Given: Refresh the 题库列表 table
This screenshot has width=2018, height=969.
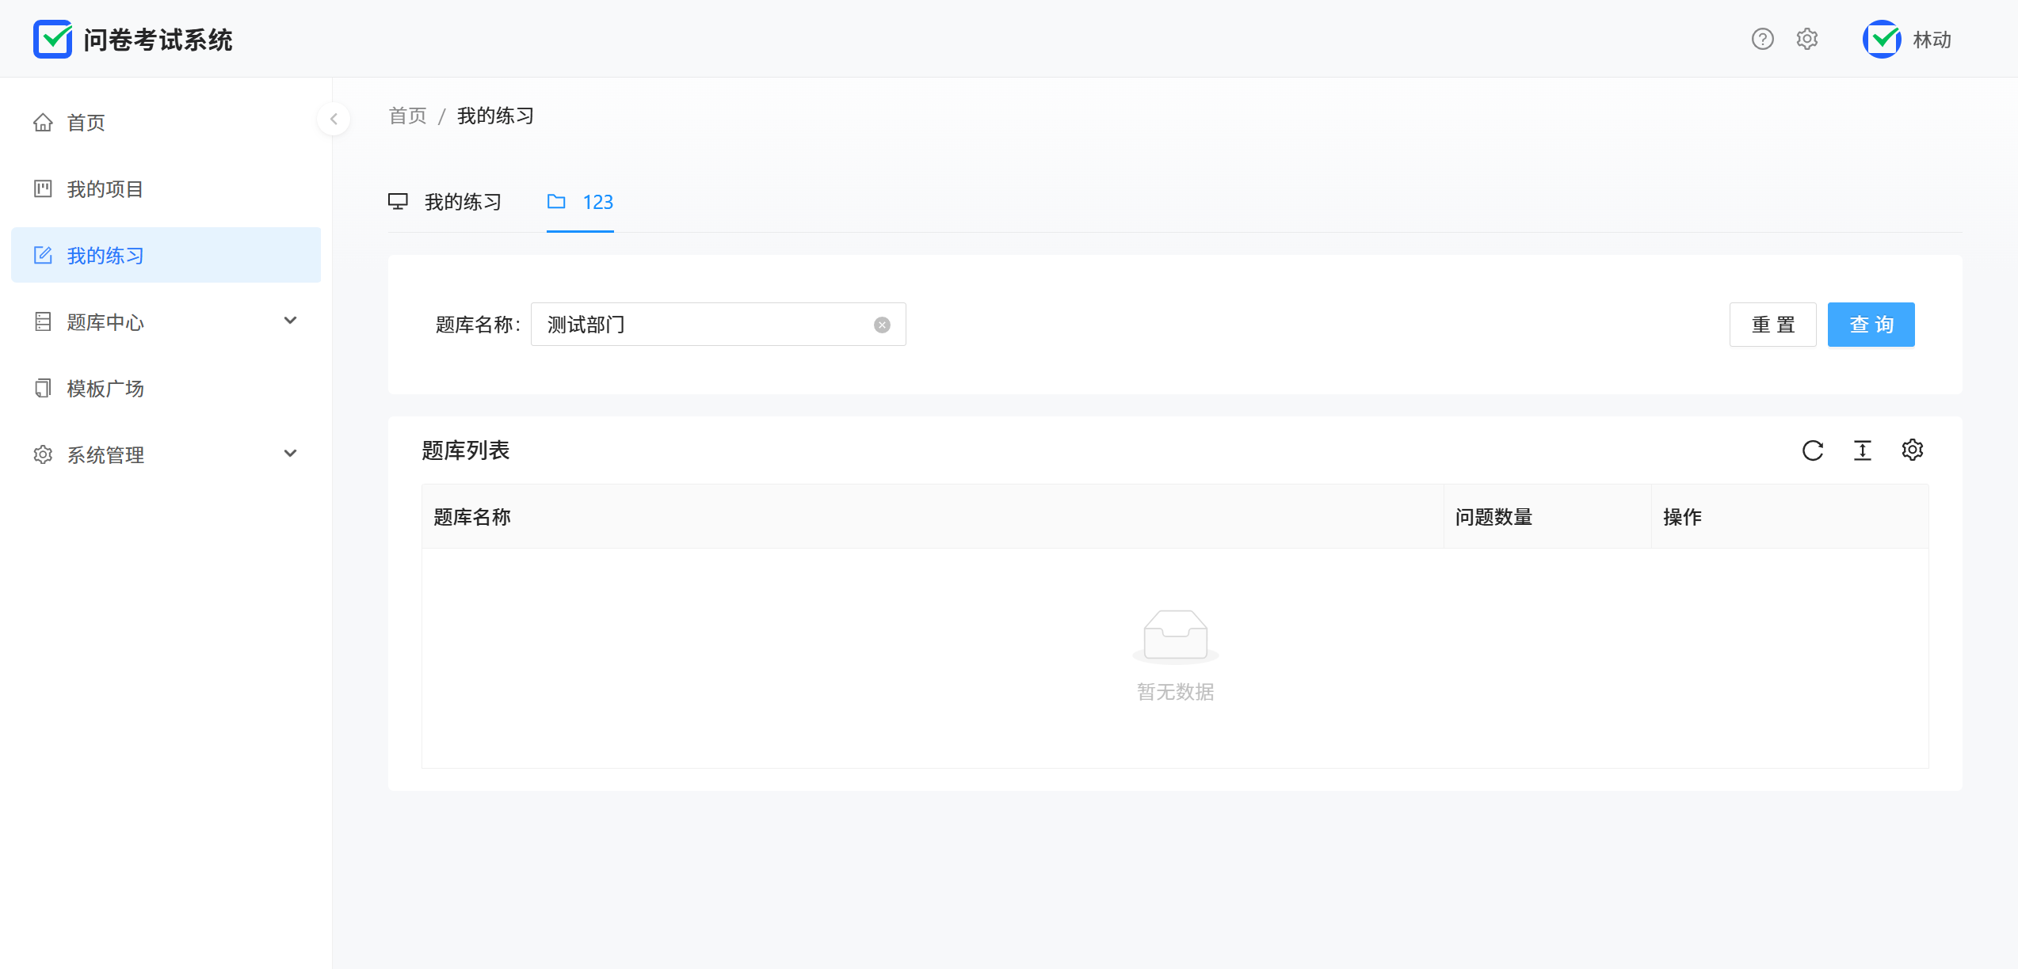Looking at the screenshot, I should pyautogui.click(x=1813, y=450).
